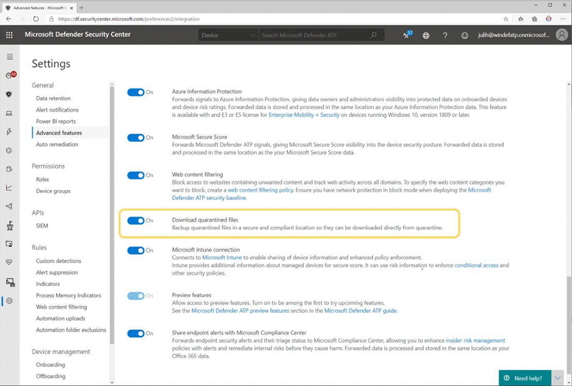
Task: Open the conditional access link
Action: coord(476,265)
